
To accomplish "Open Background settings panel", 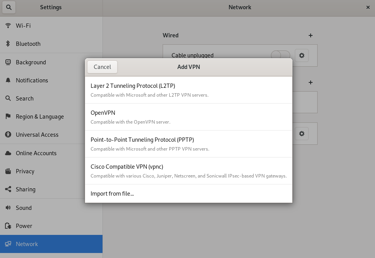I will (31, 62).
